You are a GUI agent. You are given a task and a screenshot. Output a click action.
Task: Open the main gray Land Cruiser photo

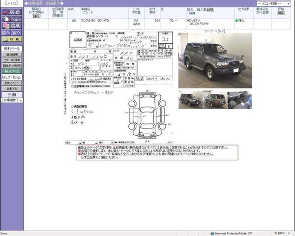click(x=215, y=60)
